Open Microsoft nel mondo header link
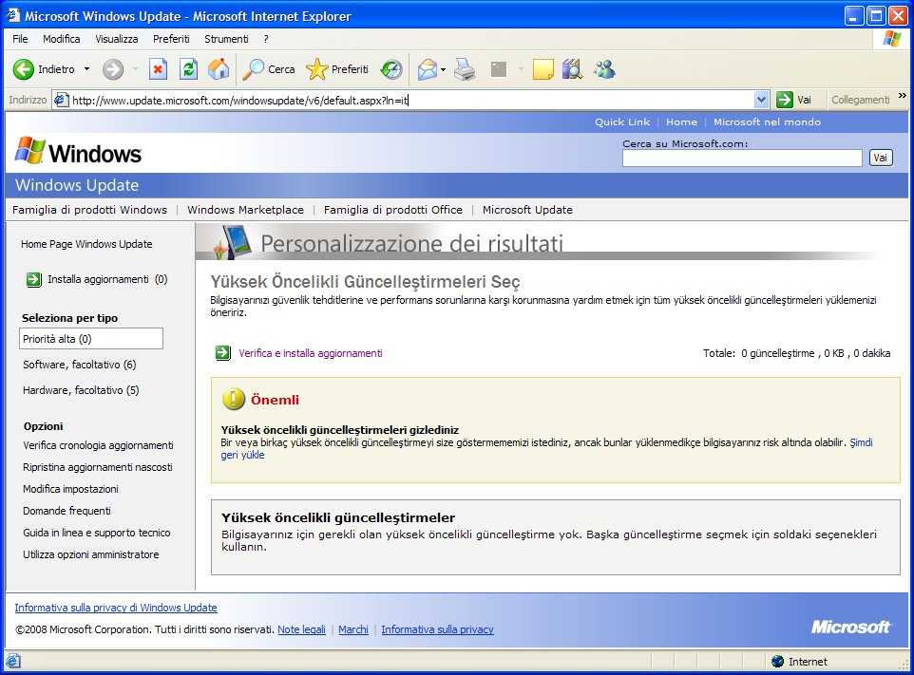 click(x=767, y=122)
